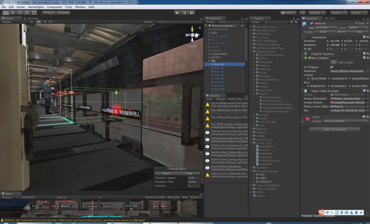The width and height of the screenshot is (370, 224).
Task: Toggle Global/Local handle rotation button
Action: [x=63, y=13]
